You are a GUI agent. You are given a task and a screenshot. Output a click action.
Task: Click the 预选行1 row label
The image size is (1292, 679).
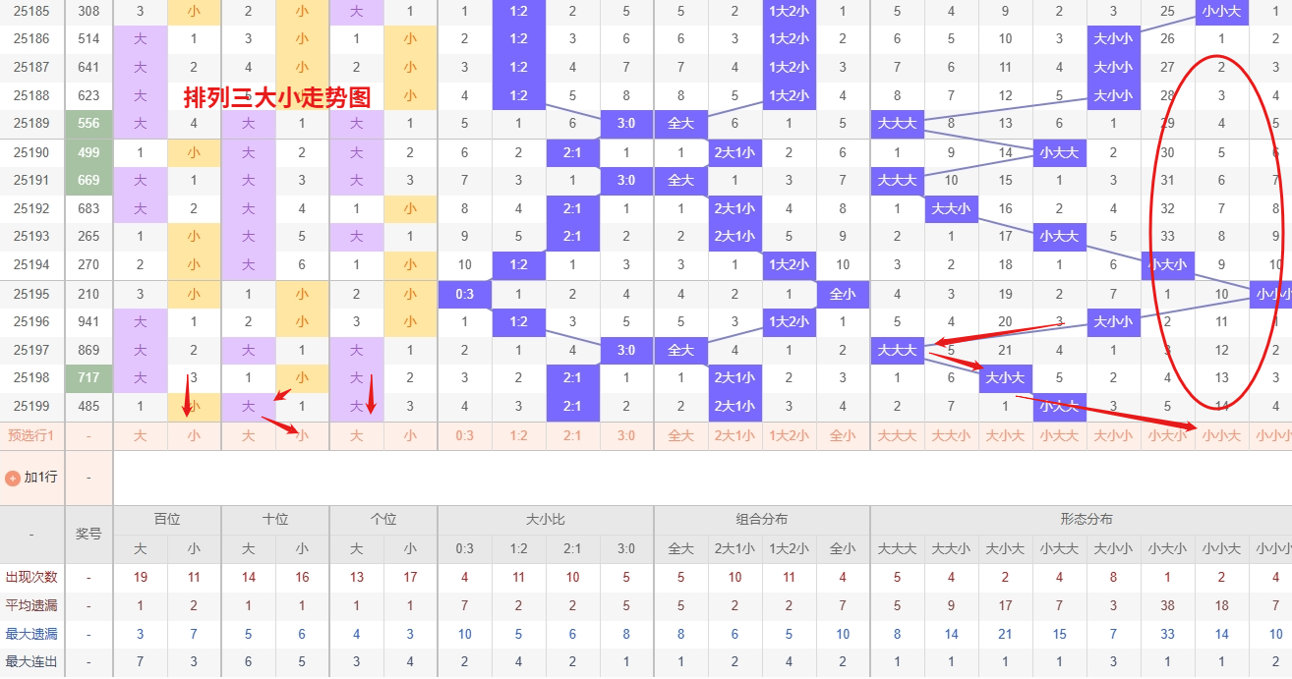31,436
